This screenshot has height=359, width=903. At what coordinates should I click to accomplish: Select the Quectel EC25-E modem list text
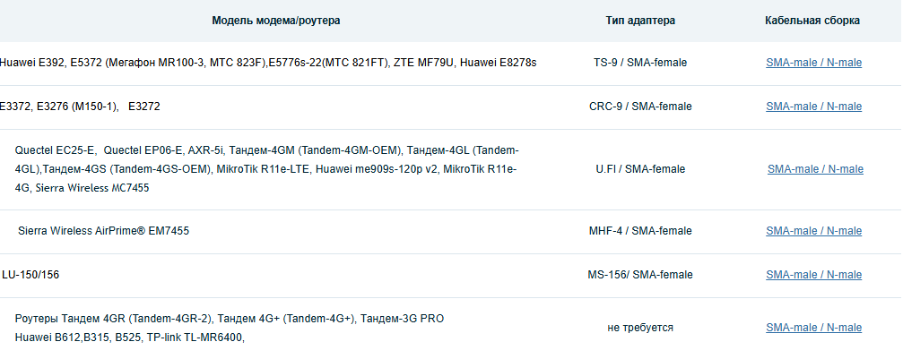(266, 169)
